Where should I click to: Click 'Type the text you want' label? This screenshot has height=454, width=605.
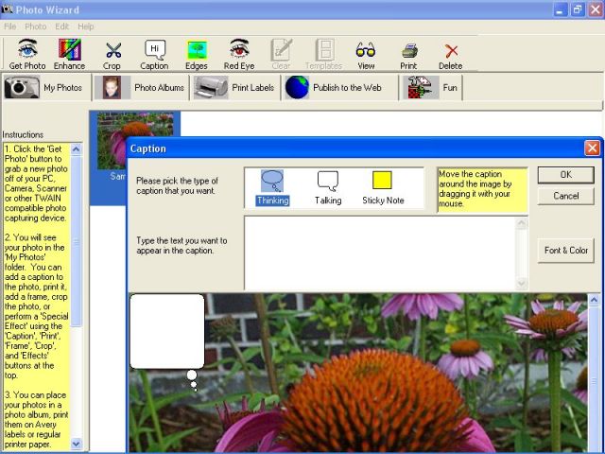point(181,246)
